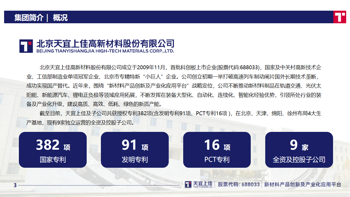350x197 pixels.
Task: Click the 16 项 statistic number
Action: [x=217, y=145]
